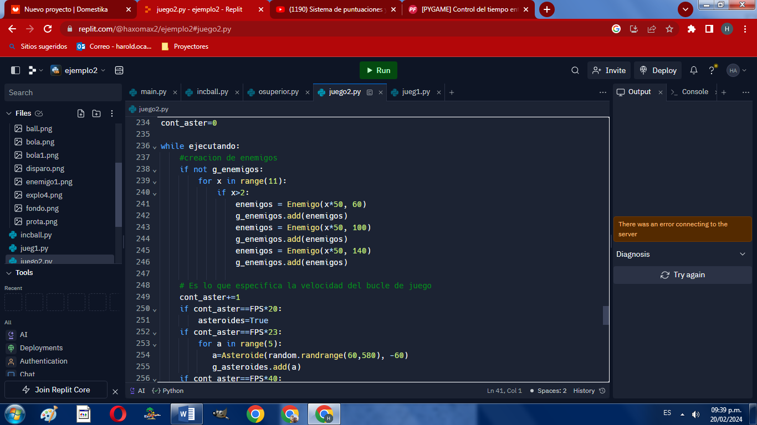Viewport: 757px width, 425px height.
Task: Open the Opera browser taskbar icon
Action: (x=117, y=414)
